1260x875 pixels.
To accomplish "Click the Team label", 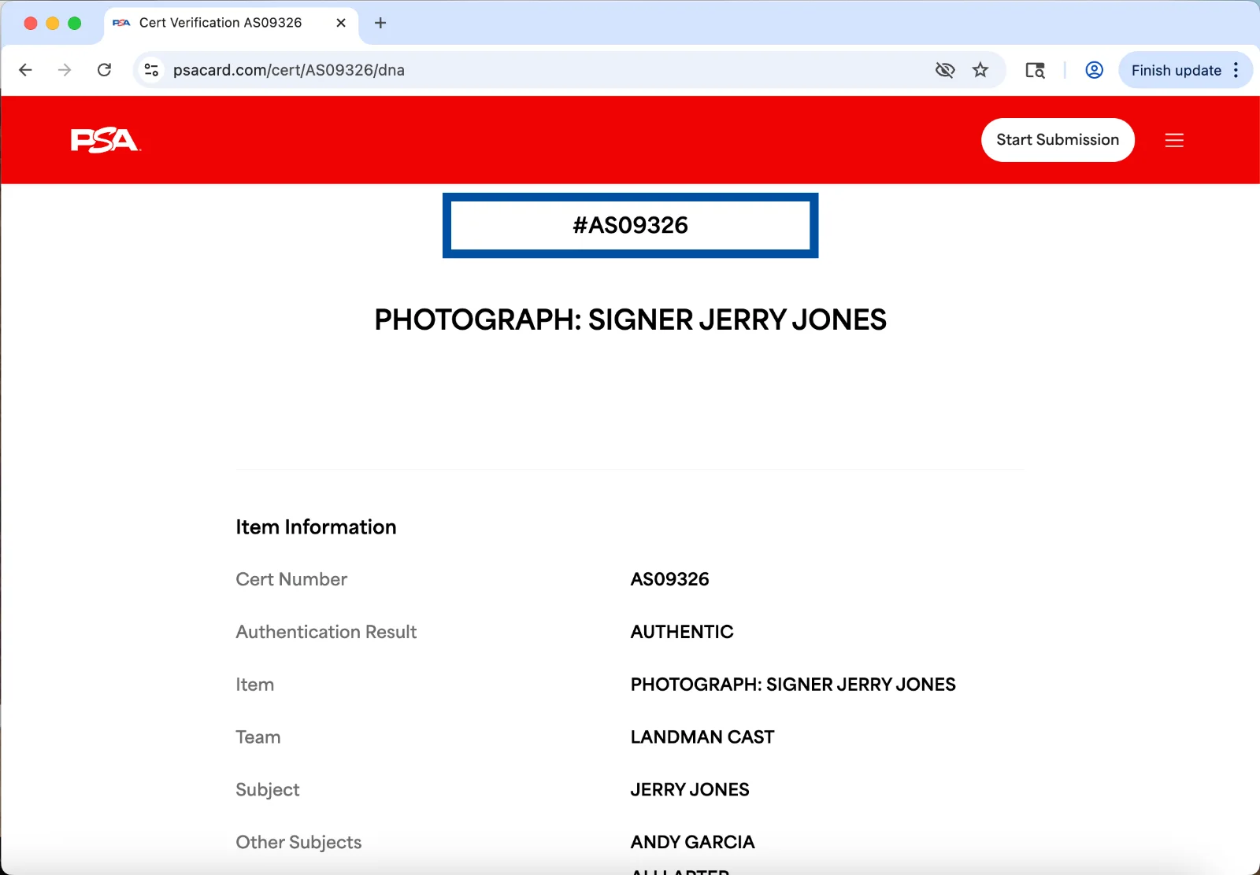I will [258, 737].
